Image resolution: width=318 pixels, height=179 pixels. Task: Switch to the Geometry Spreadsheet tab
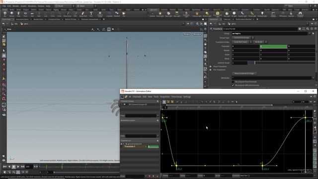(89, 19)
